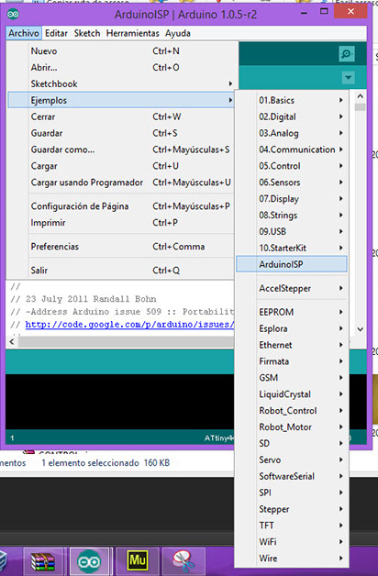Viewport: 378px width, 576px height.
Task: Expand TFT library examples
Action: [292, 526]
